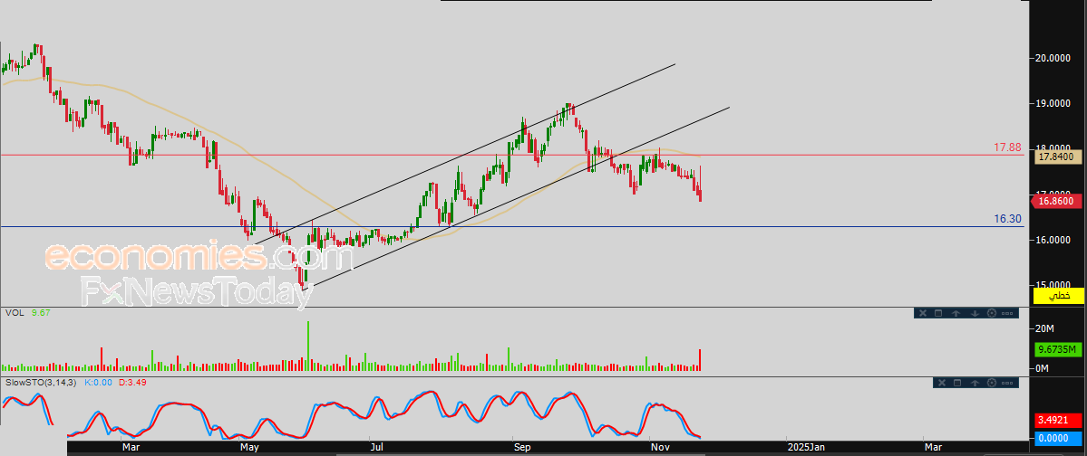1087x456 pixels.
Task: Click the Jul label on time axis
Action: click(375, 448)
